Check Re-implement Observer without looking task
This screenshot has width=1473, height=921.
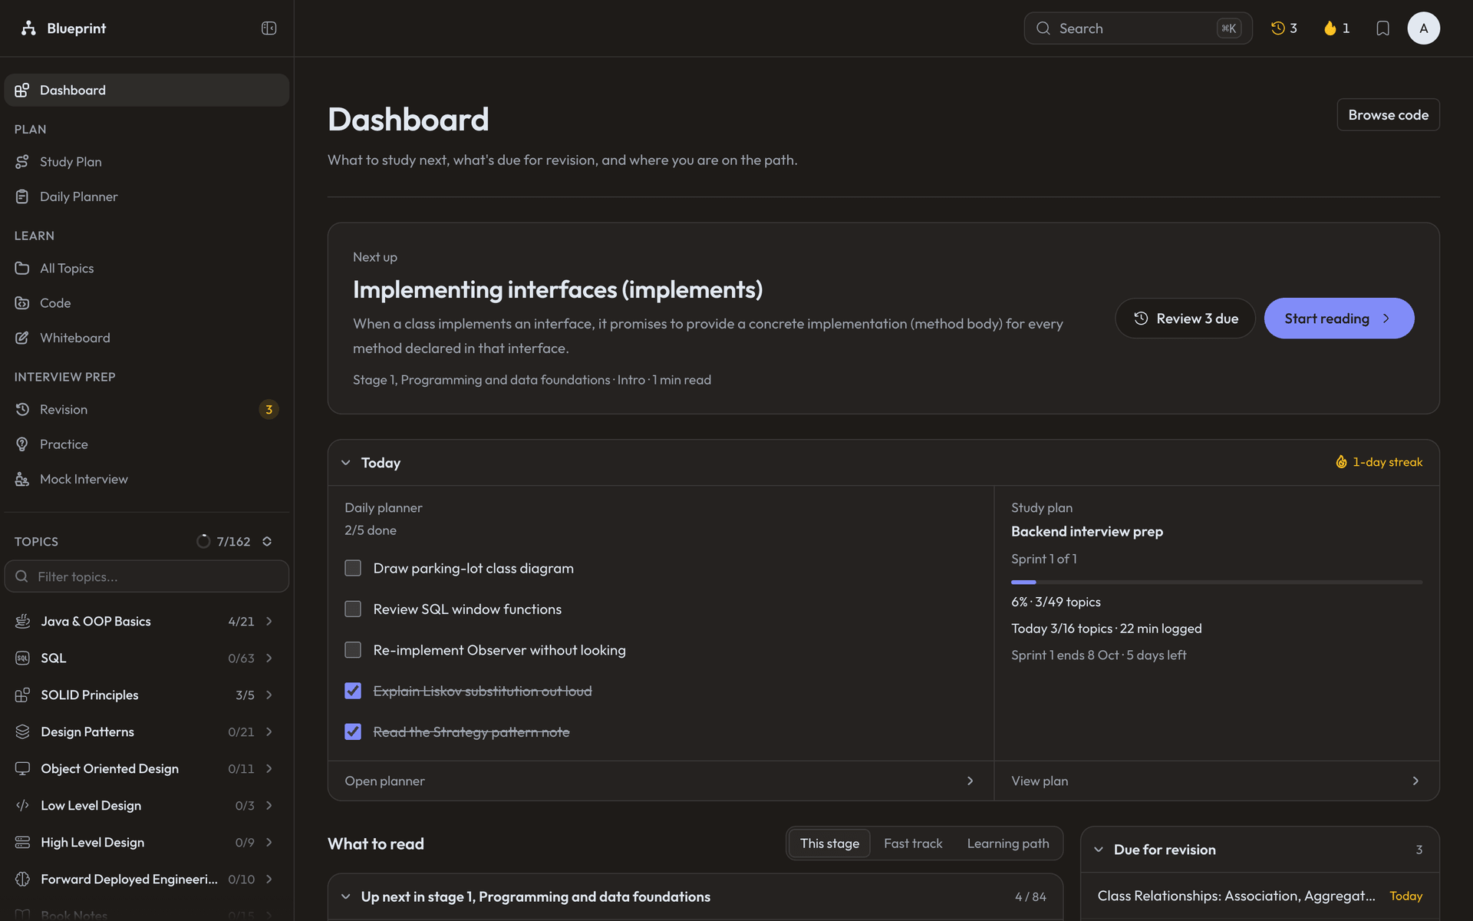tap(353, 650)
